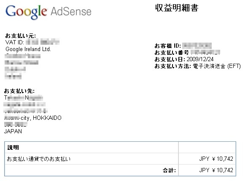This screenshot has height=181, width=248.
Task: Click the お支払い先 heading
Action: [19, 91]
